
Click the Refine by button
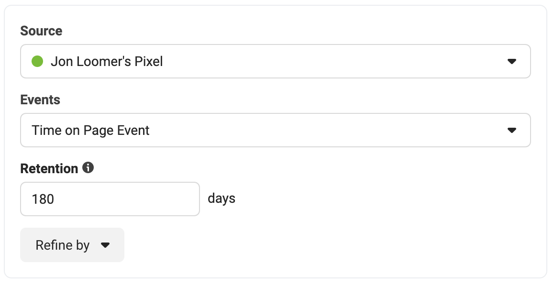72,245
